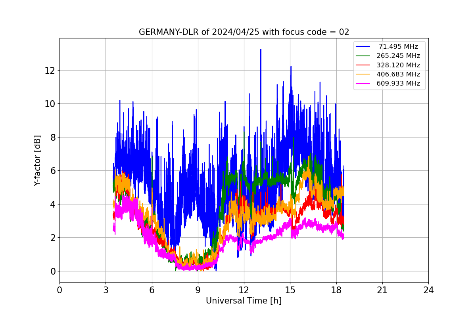Click the y-axis tick label '12'
The image size is (476, 317).
[x=50, y=71]
